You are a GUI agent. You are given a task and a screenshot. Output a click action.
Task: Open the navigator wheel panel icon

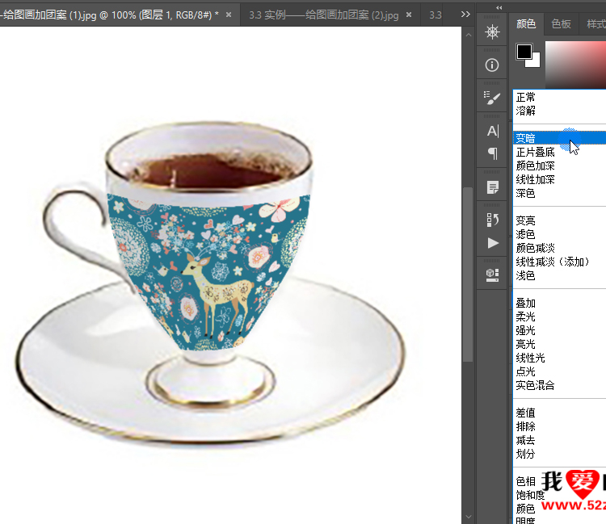pos(492,31)
